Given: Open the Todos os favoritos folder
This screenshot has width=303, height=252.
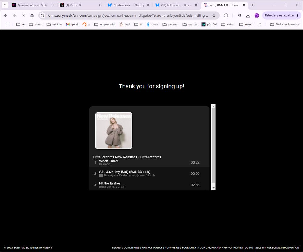Looking at the screenshot, I should click(x=285, y=25).
